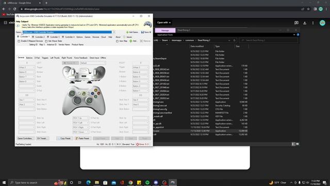Click the Remove device X icon

pos(141,41)
